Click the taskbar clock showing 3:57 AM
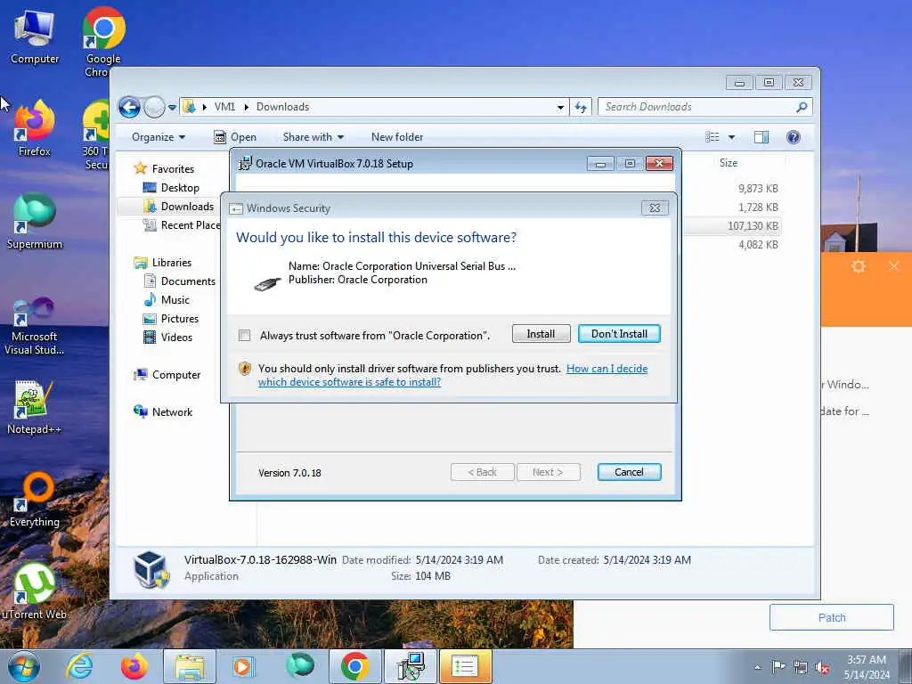This screenshot has height=684, width=912. tap(867, 667)
